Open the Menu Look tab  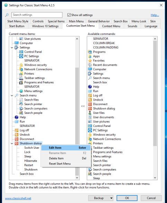pyautogui.click(x=139, y=21)
